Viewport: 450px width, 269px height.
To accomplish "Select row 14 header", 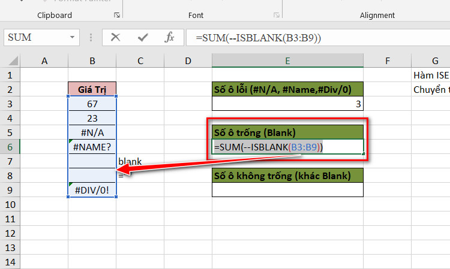I will [x=10, y=262].
